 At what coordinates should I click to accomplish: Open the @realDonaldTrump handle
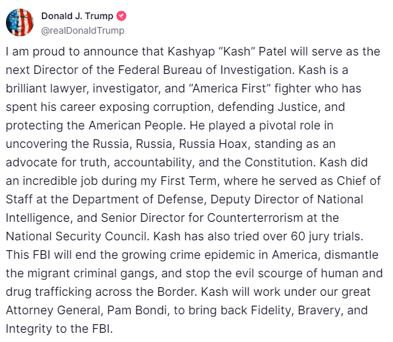[82, 30]
